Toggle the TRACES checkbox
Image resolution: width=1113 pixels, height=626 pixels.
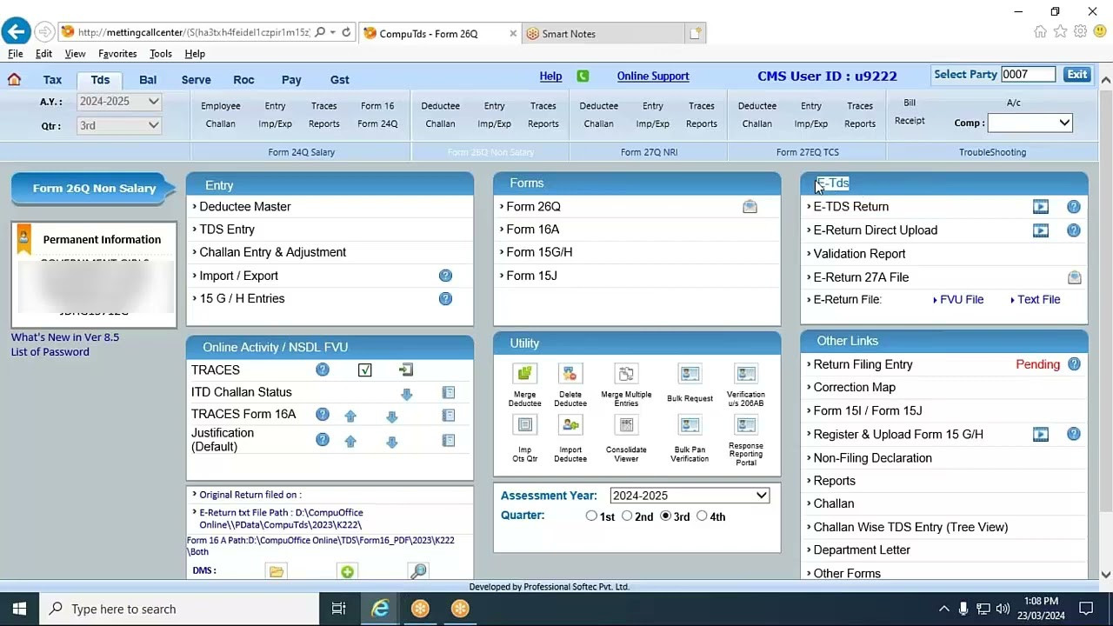[365, 370]
